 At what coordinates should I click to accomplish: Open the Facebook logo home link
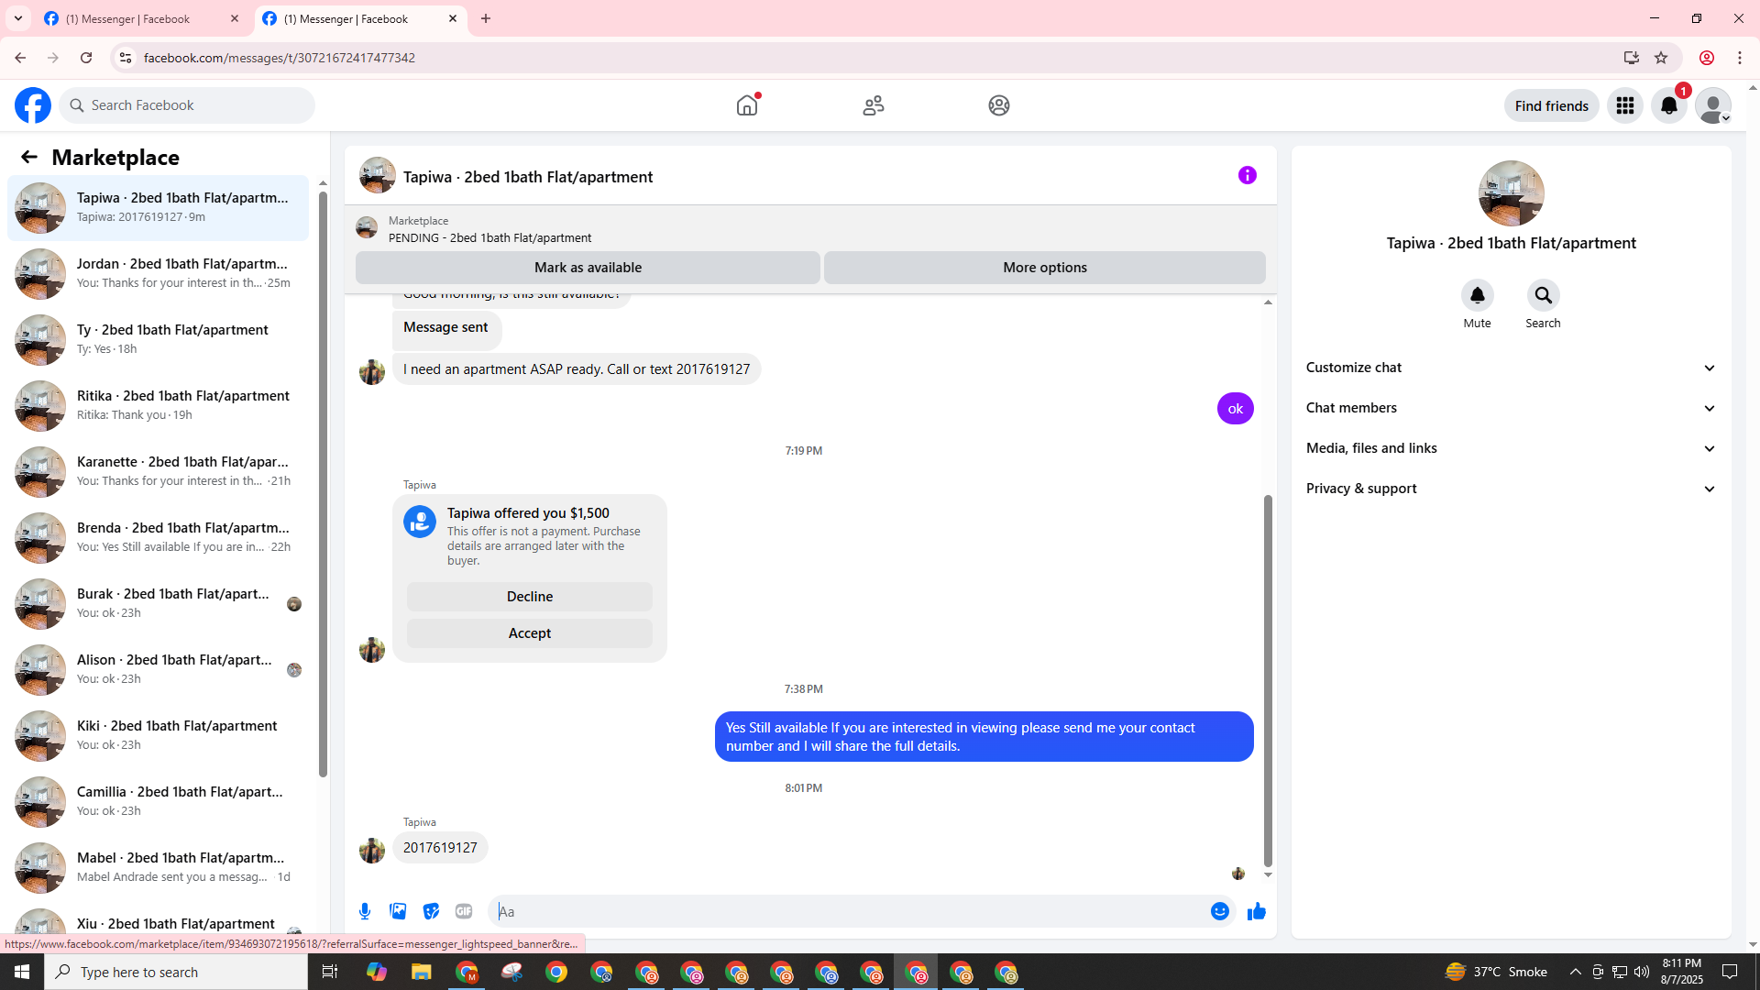click(33, 105)
